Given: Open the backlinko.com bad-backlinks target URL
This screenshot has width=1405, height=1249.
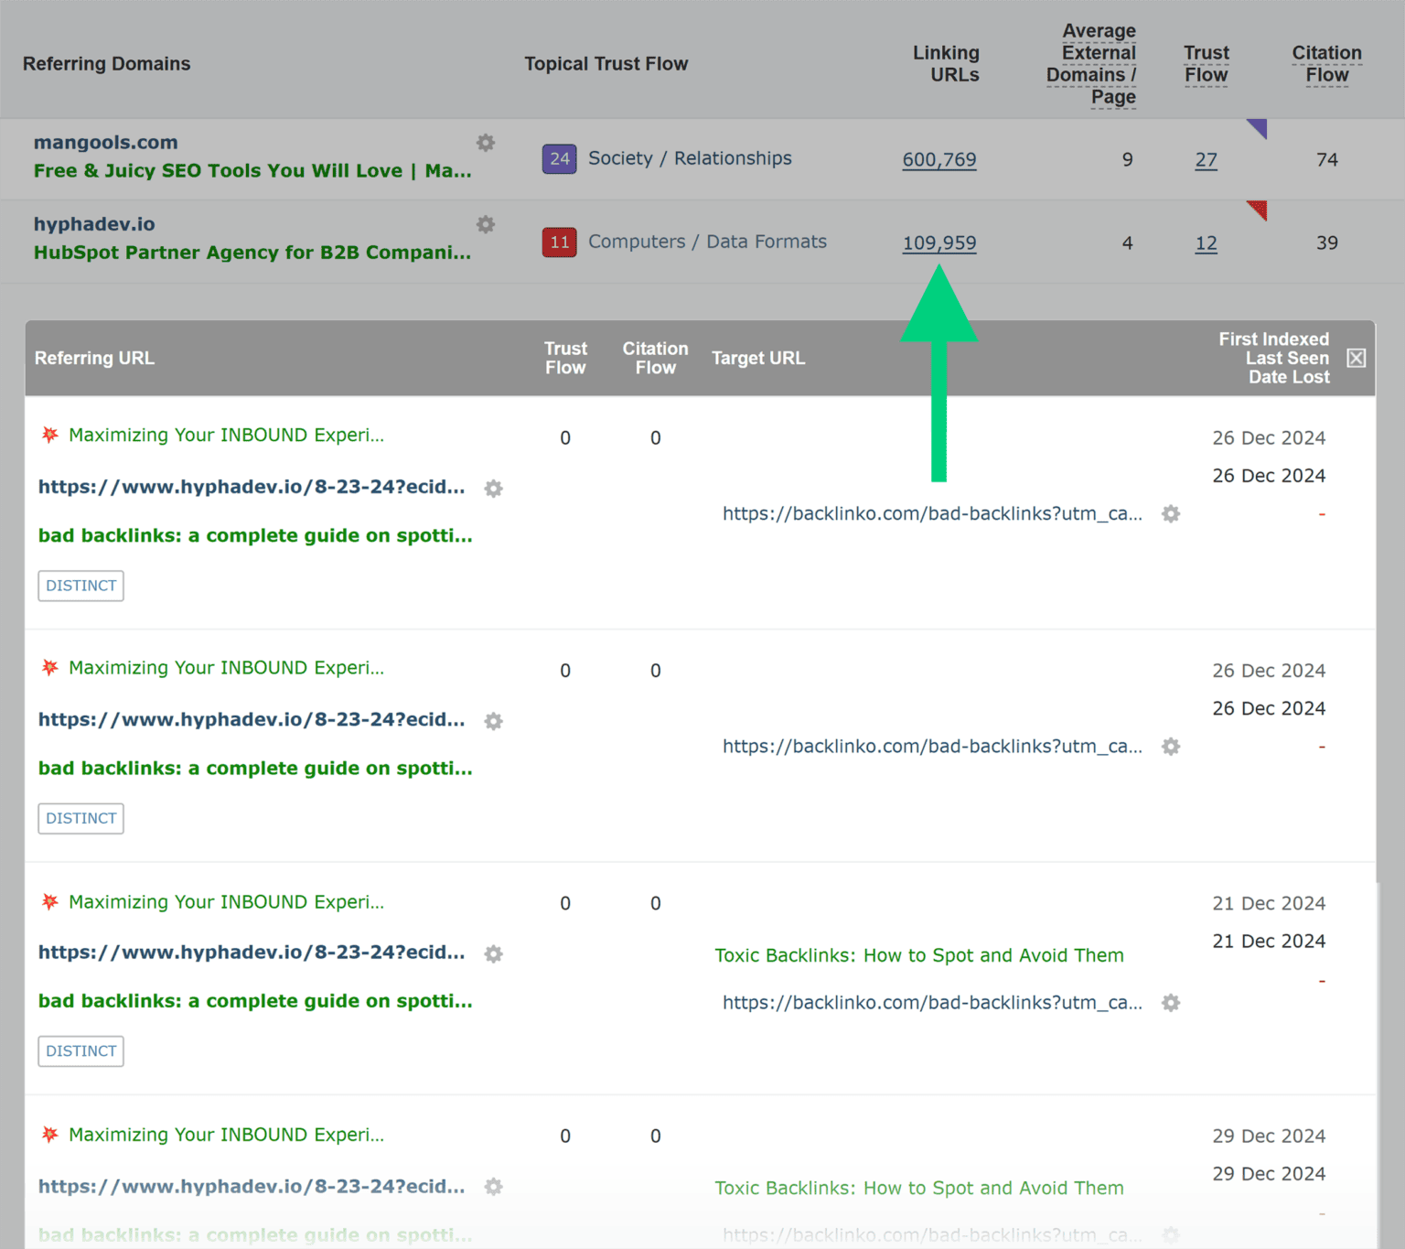Looking at the screenshot, I should 932,513.
